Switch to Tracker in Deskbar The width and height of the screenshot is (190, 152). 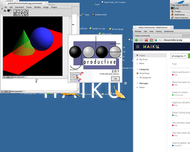tap(180, 11)
